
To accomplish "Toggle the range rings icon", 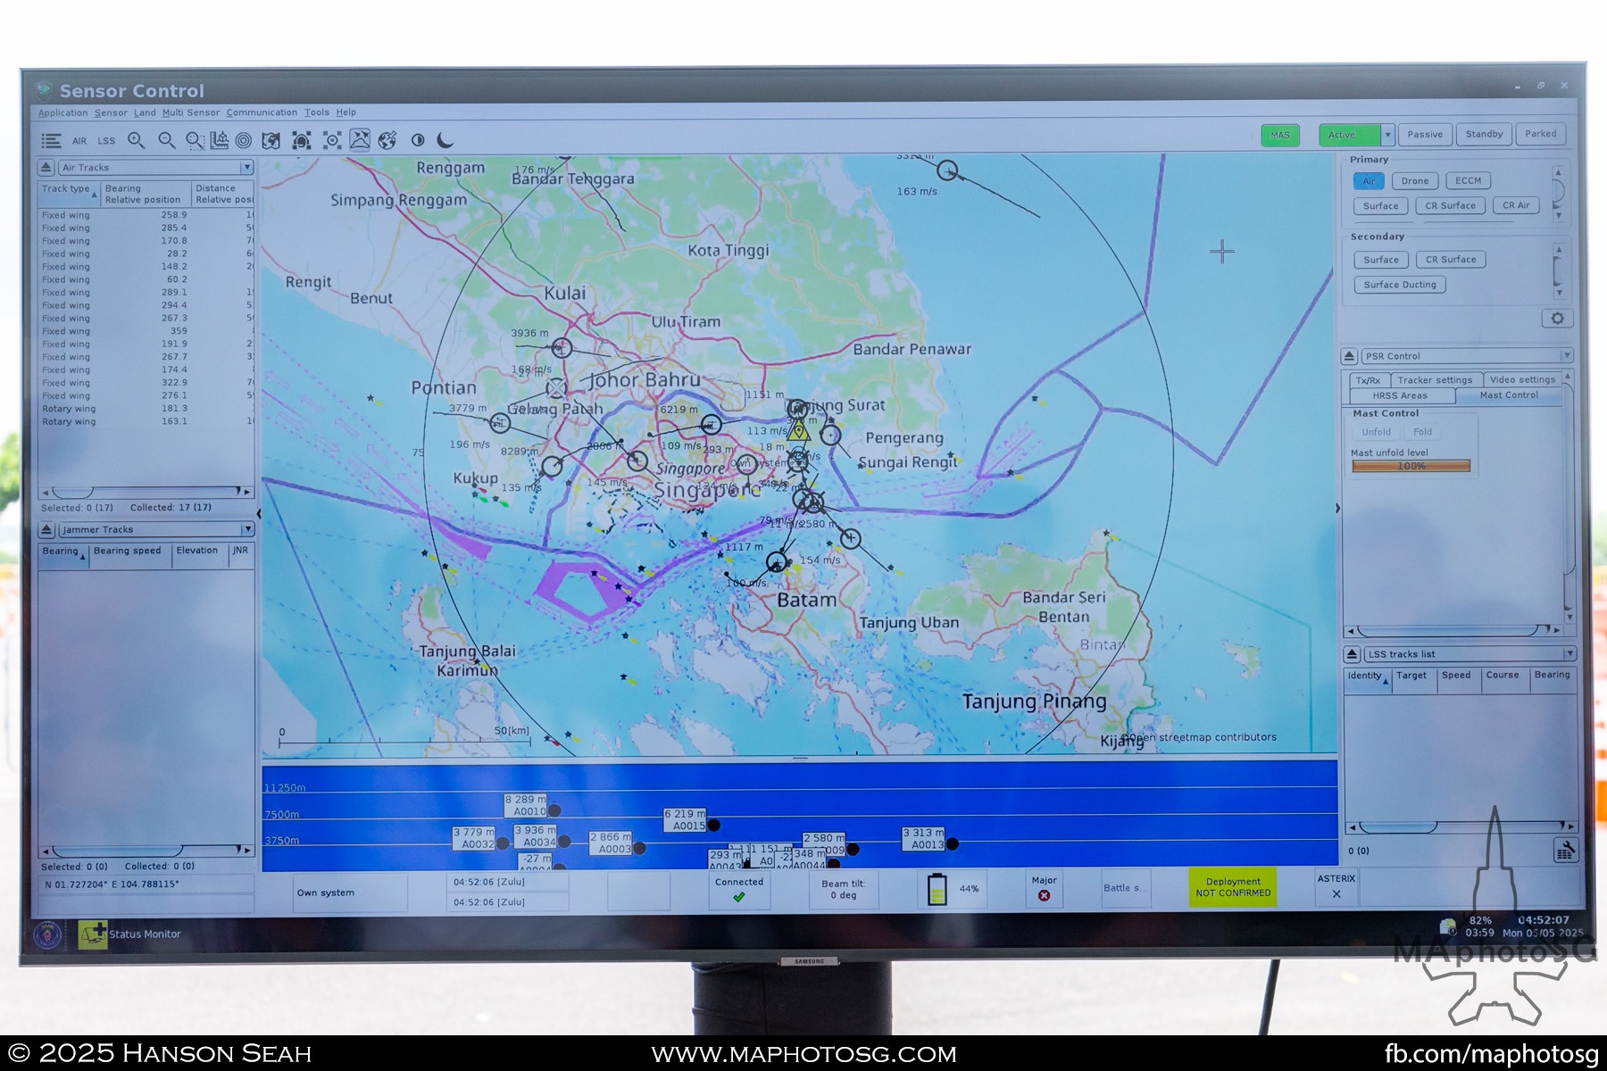I will click(243, 140).
